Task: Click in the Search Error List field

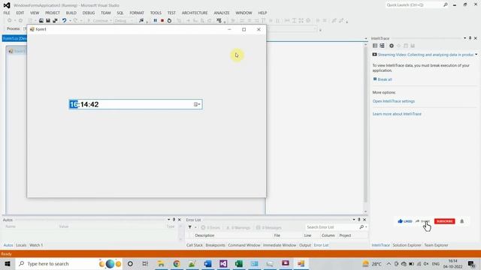Action: point(333,227)
